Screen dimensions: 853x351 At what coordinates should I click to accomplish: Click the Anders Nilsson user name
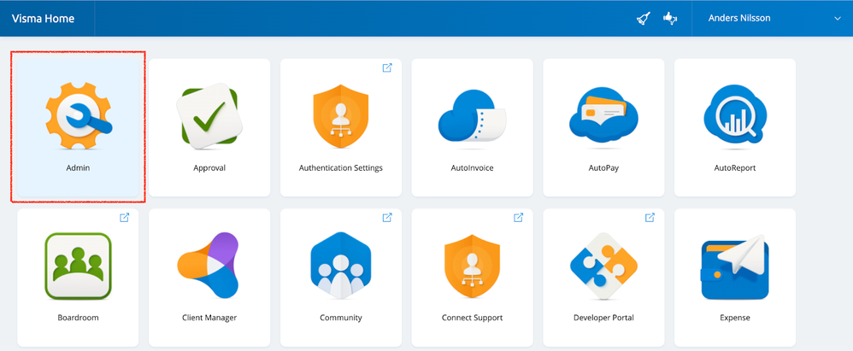[739, 19]
